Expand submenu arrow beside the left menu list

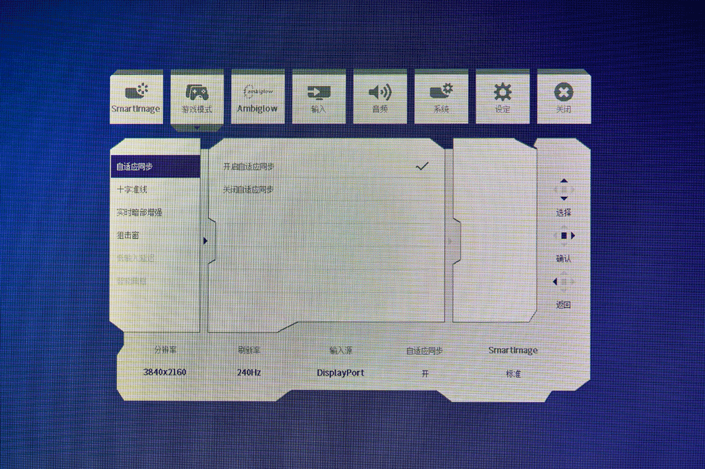pos(205,240)
